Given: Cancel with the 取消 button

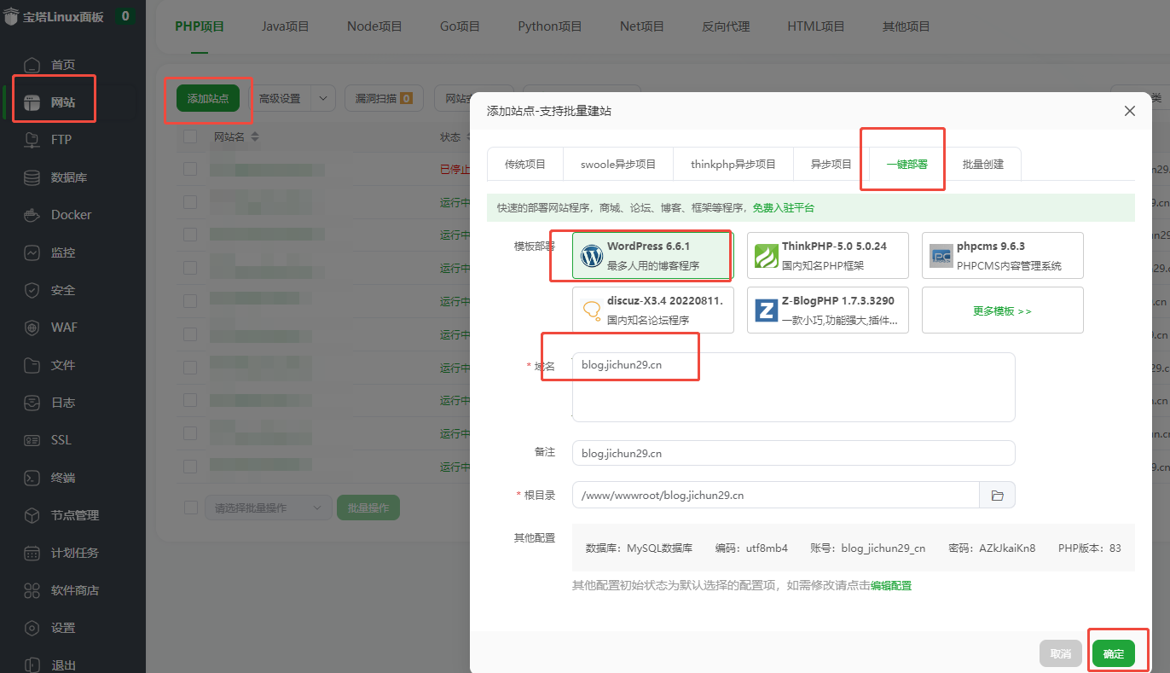Looking at the screenshot, I should (x=1061, y=653).
